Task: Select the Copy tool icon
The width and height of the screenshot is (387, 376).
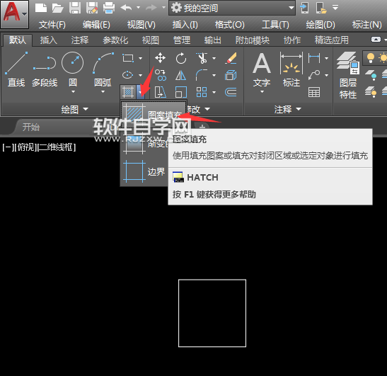Action: click(161, 75)
